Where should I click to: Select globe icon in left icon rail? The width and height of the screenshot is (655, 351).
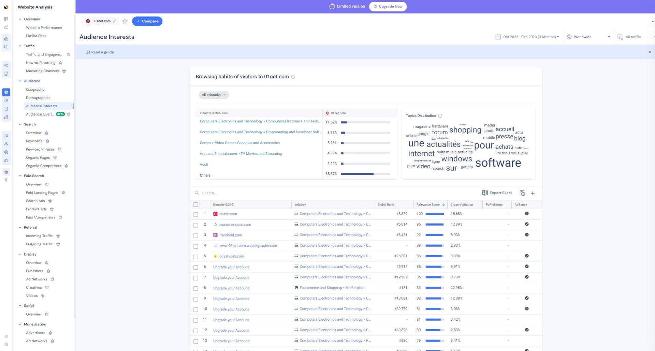[6, 92]
